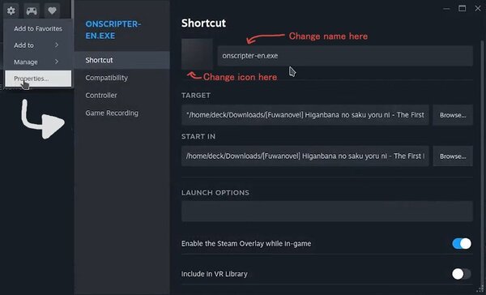The image size is (486, 295).
Task: Open the Compatibility settings tab
Action: click(x=122, y=78)
